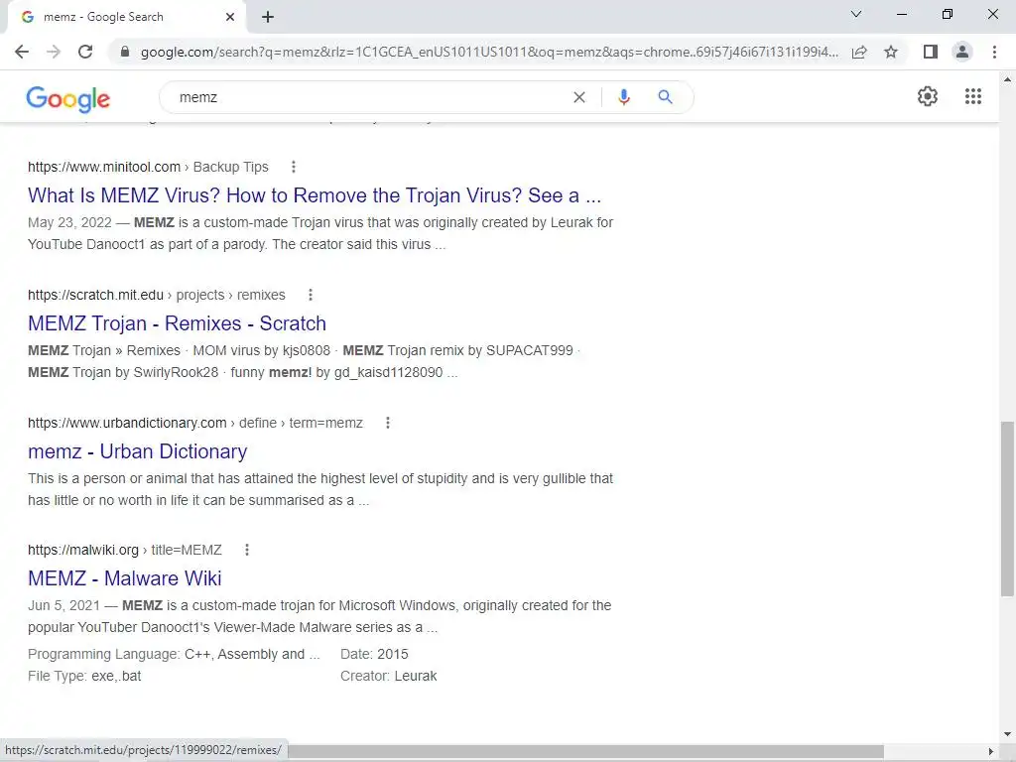Open the Google apps grid
Image resolution: width=1016 pixels, height=762 pixels.
click(x=973, y=96)
